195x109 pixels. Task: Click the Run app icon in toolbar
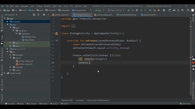[x=128, y=10]
